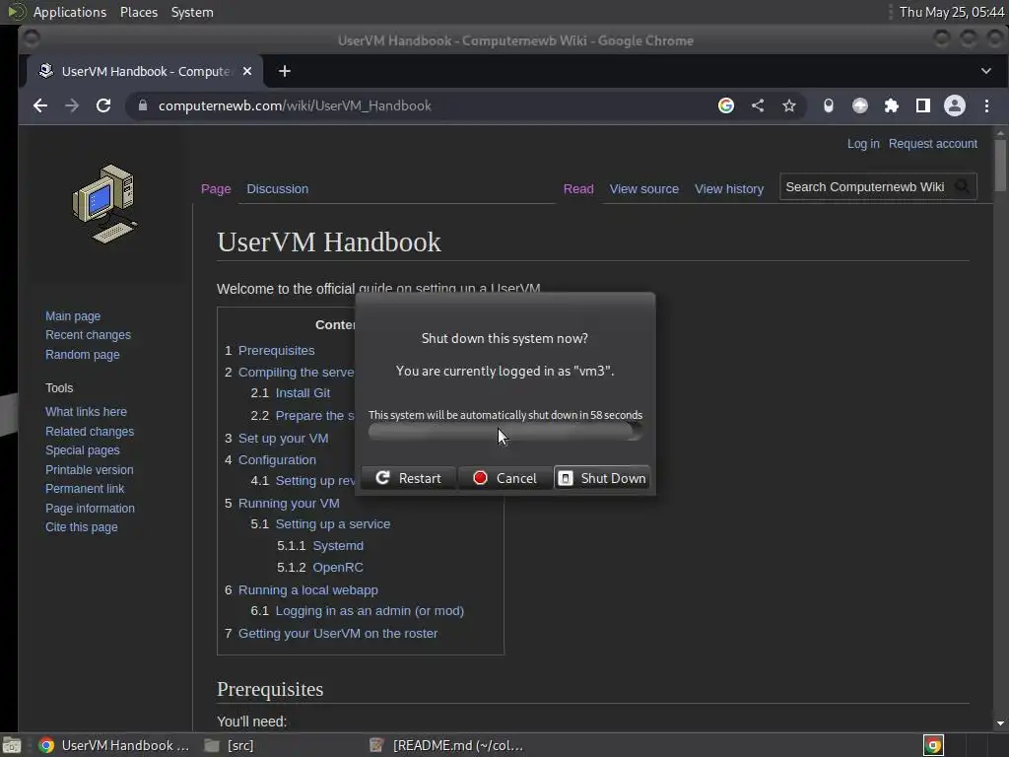Viewport: 1009px width, 757px height.
Task: Click the Log in link
Action: 863,144
